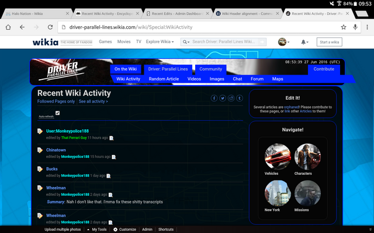This screenshot has height=233, width=374.
Task: Share on Facebook icon
Action: click(x=214, y=98)
